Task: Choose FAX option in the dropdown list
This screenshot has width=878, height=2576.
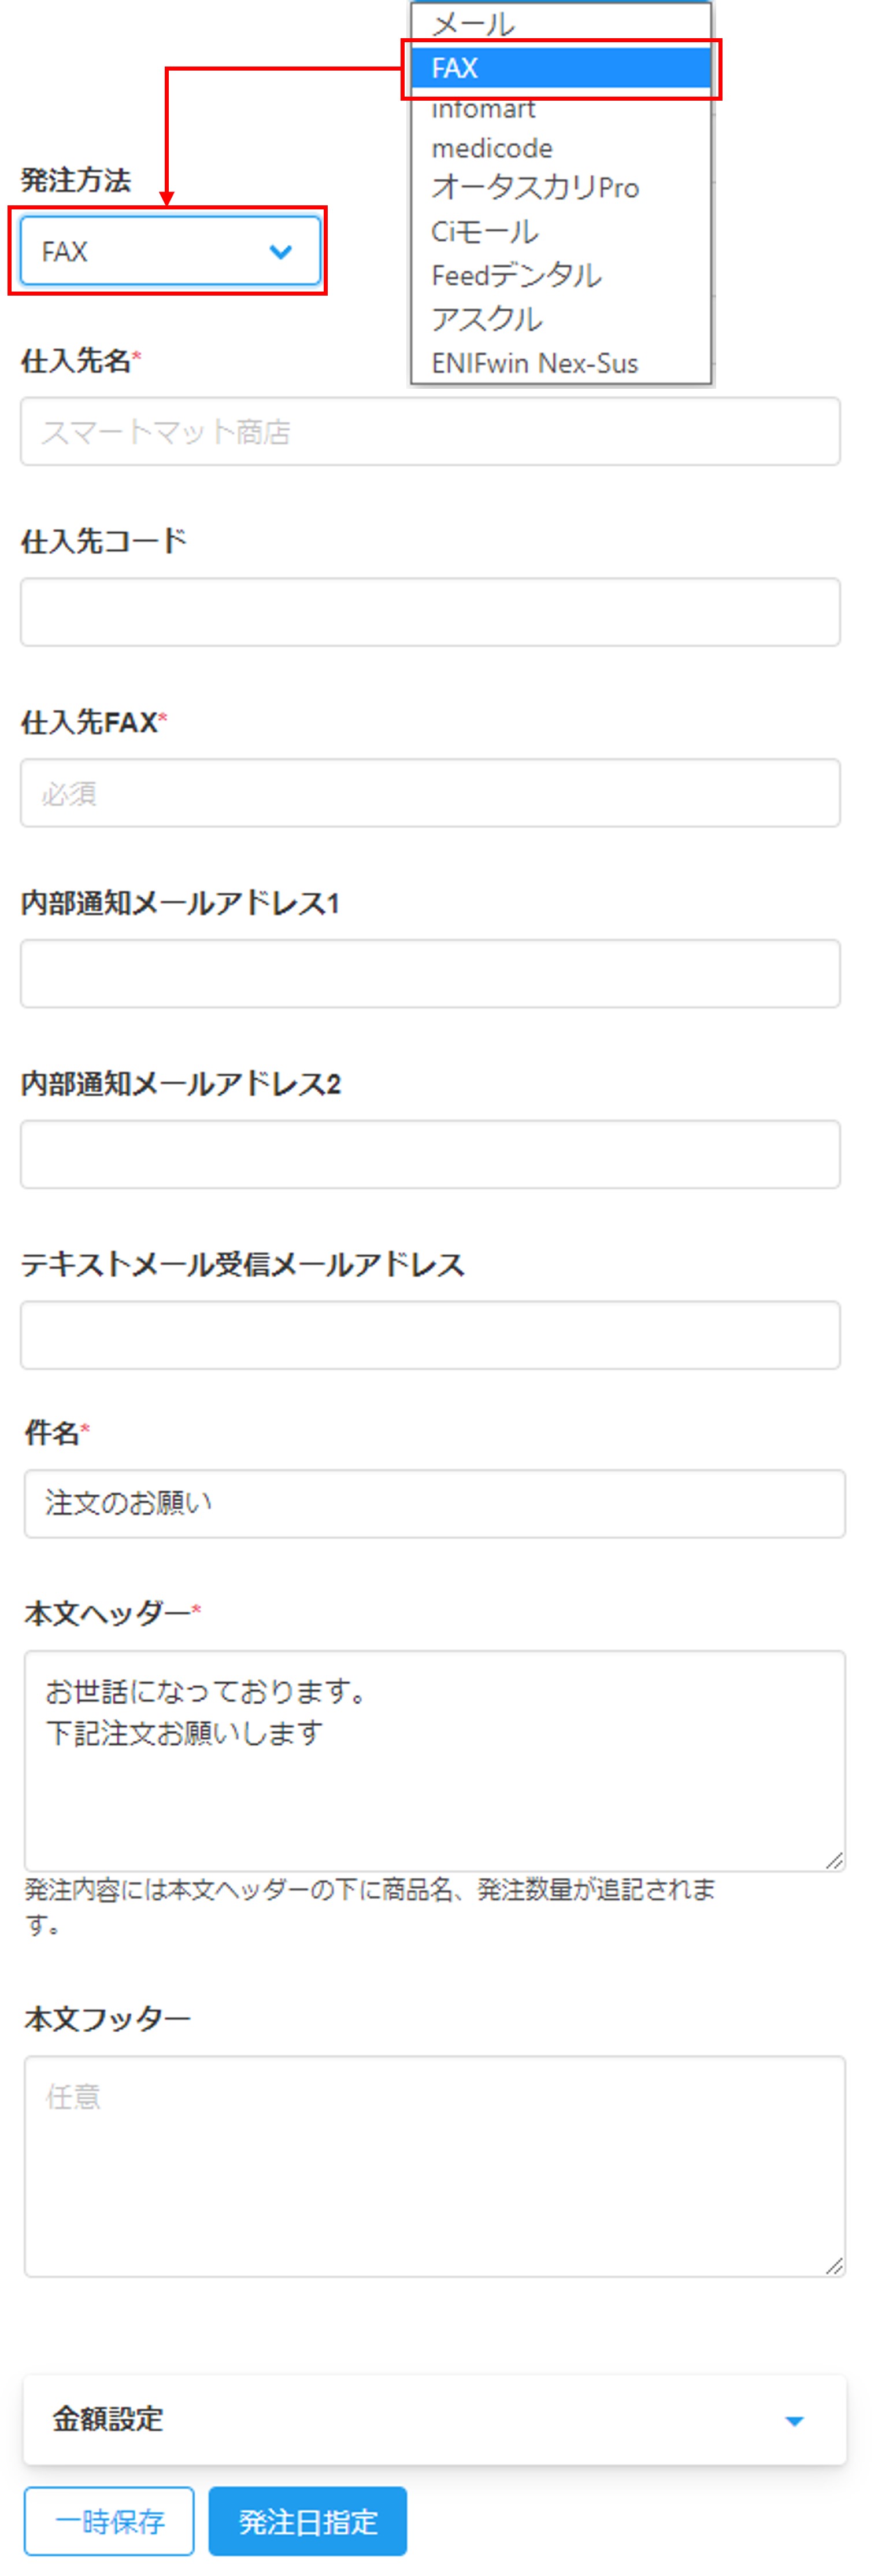Action: [x=560, y=68]
